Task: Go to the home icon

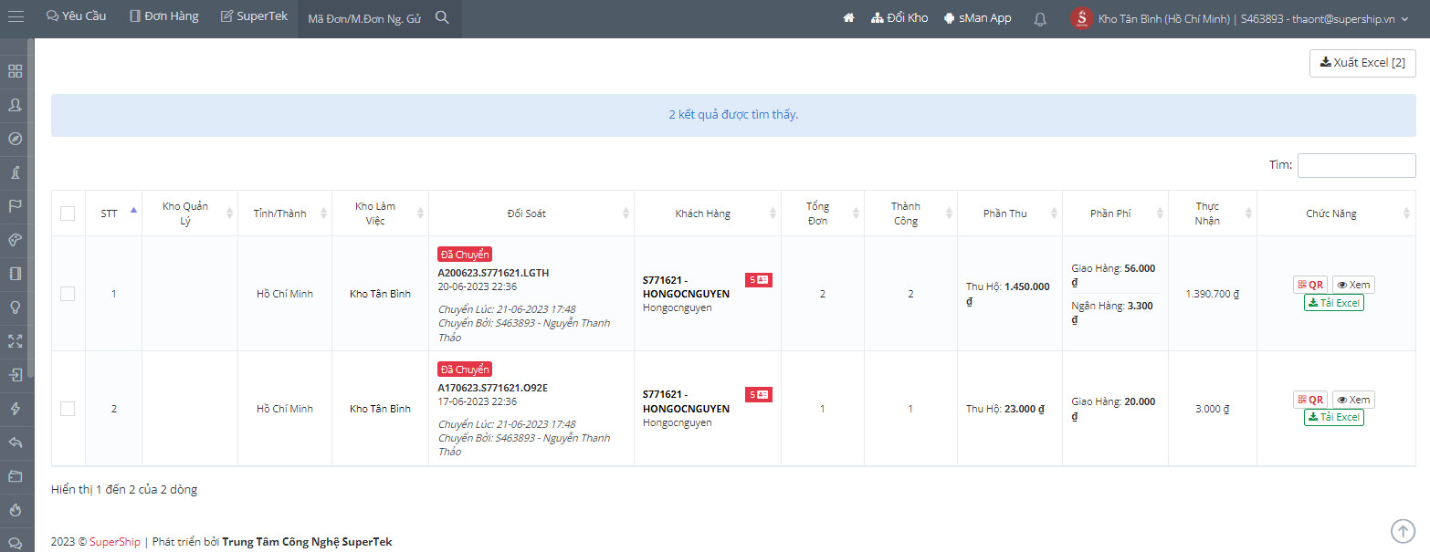Action: pos(848,18)
